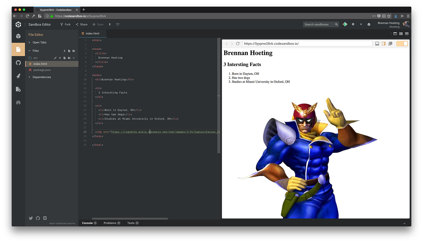This screenshot has width=423, height=243.
Task: Like the sandbox with the heart icon
Action: [118, 24]
